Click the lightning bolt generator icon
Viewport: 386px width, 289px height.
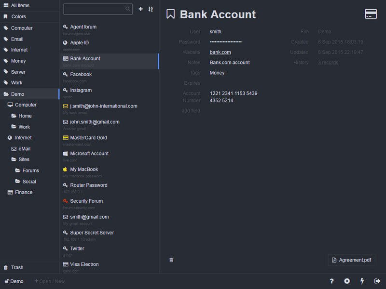pyautogui.click(x=362, y=281)
